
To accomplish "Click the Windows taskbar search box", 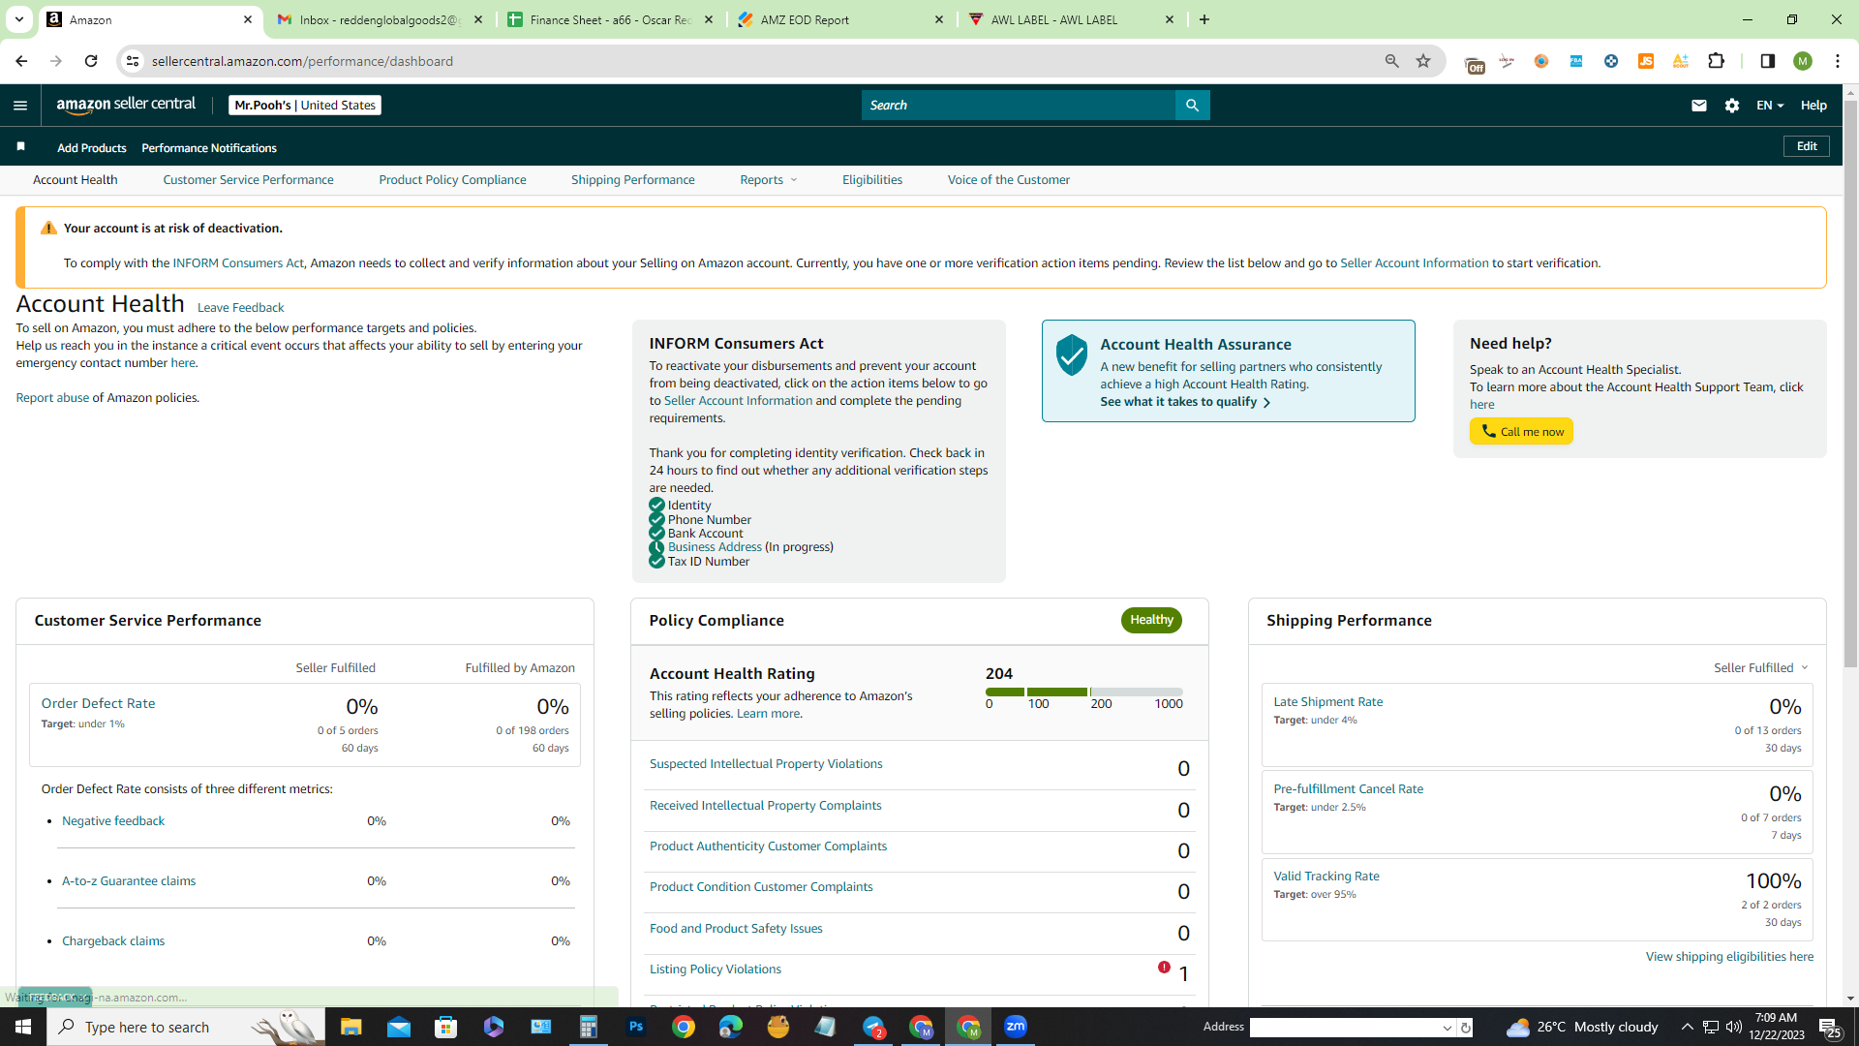I will (186, 1027).
